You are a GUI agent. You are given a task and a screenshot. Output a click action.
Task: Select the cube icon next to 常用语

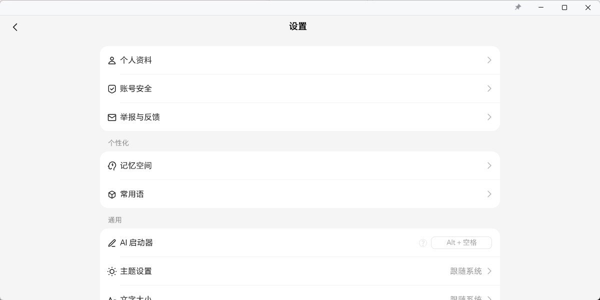(112, 194)
